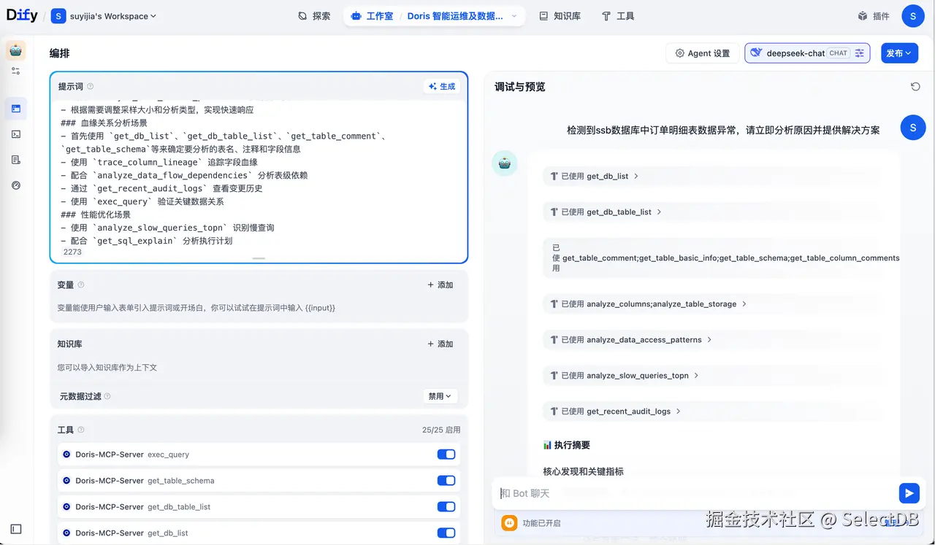Click the Agent 设置 button
This screenshot has height=545, width=935.
pyautogui.click(x=702, y=53)
